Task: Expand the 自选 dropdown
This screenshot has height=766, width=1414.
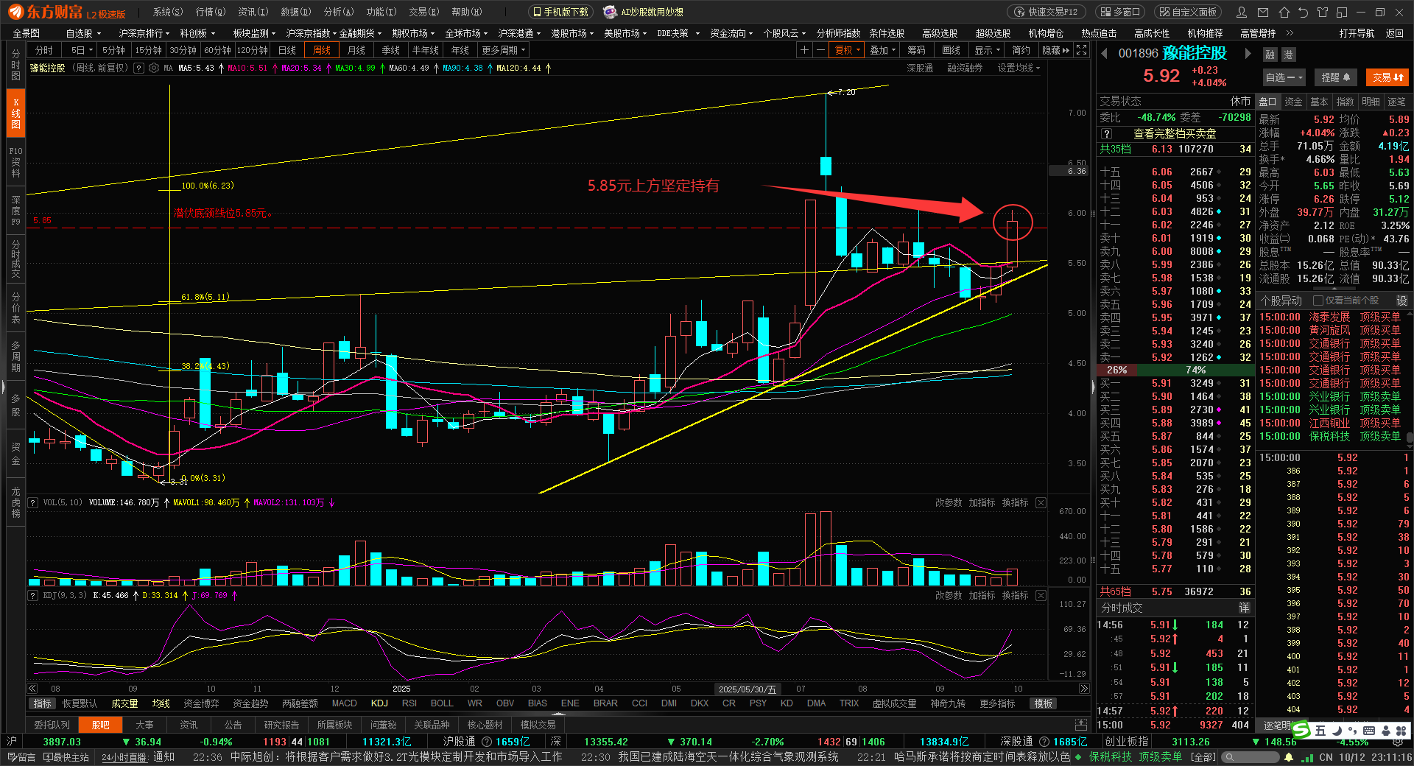Action: pos(1284,77)
